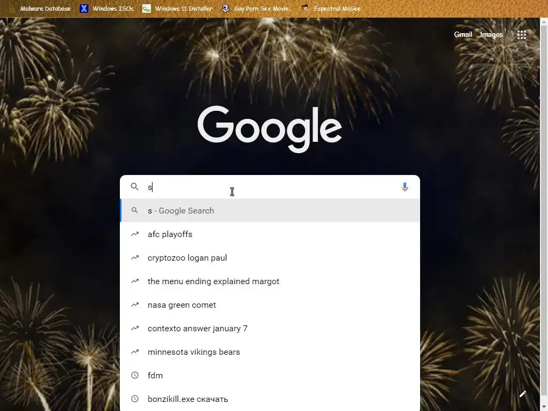Click trending icon beside 'minnesota vikings bears'
Screen dimensions: 548x411
[x=135, y=352]
